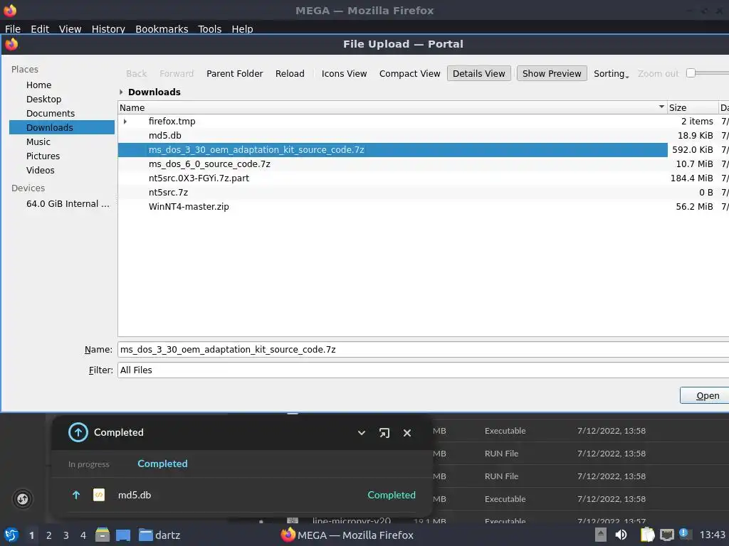Switch to the In progress tab

pyautogui.click(x=89, y=464)
